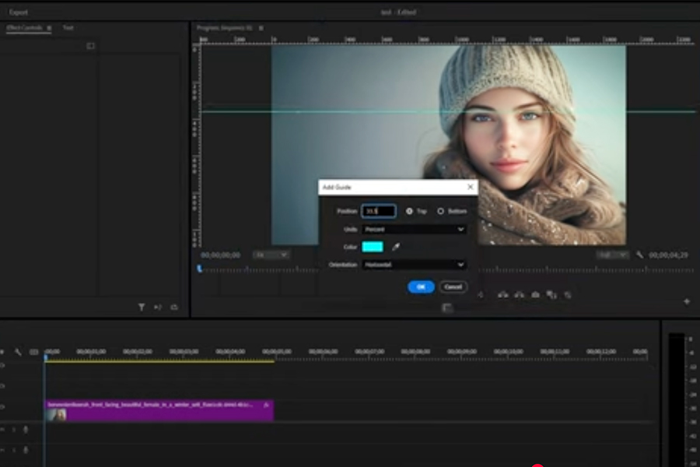Click the 00;00;05;00 mark on timeline ruler
Screen dimensions: 700x467
point(276,352)
